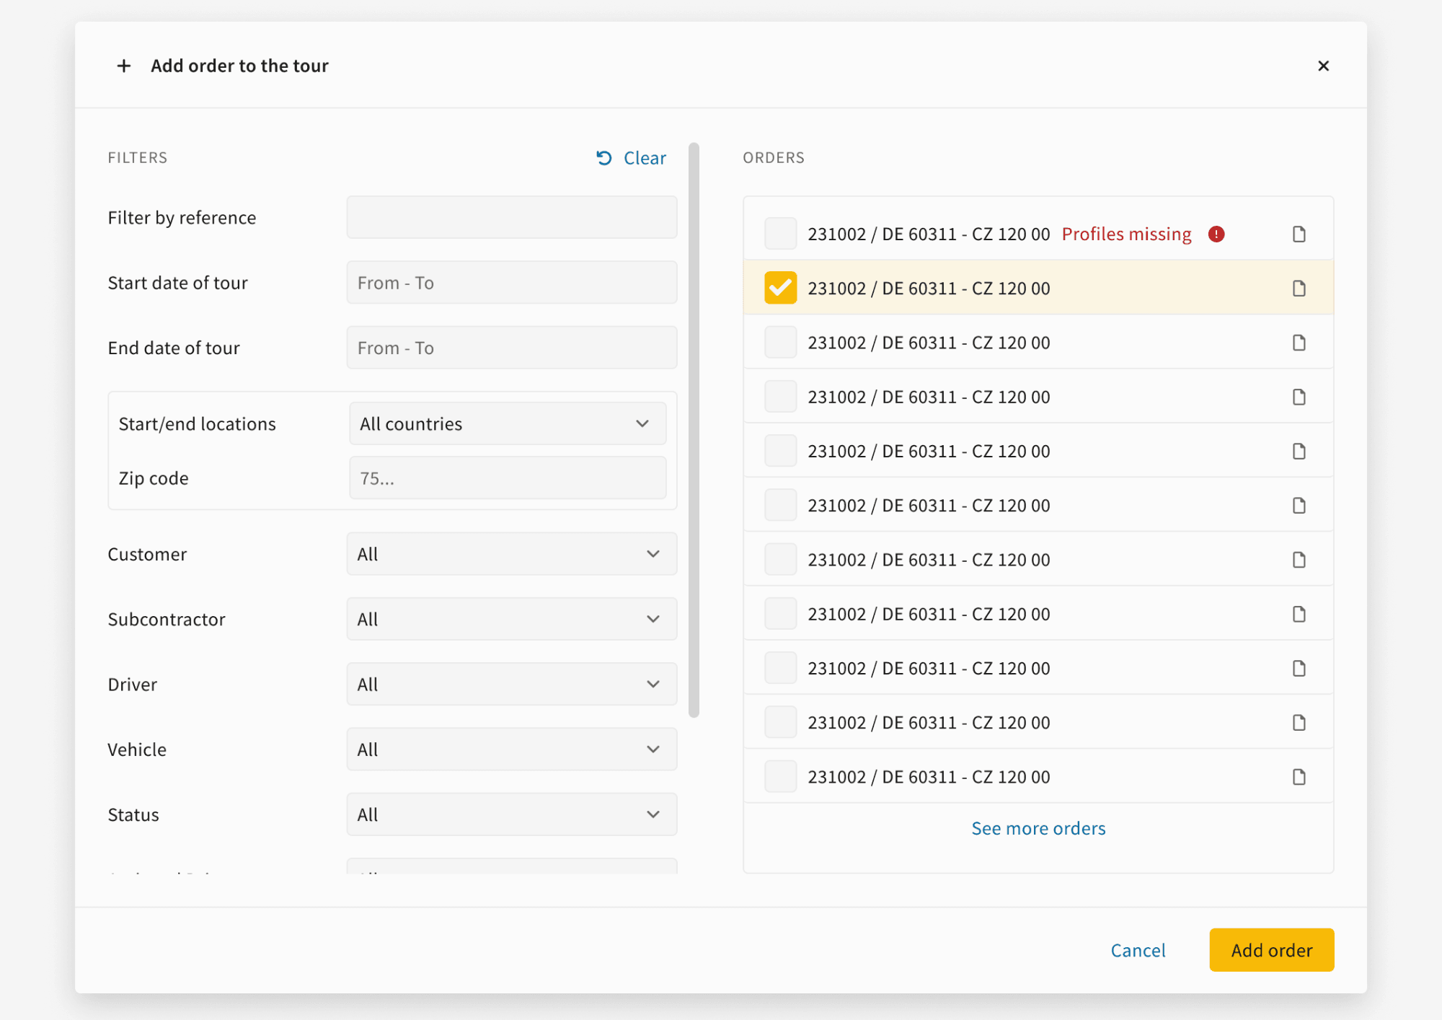Tick the third order's checkbox
Image resolution: width=1442 pixels, height=1020 pixels.
[780, 343]
